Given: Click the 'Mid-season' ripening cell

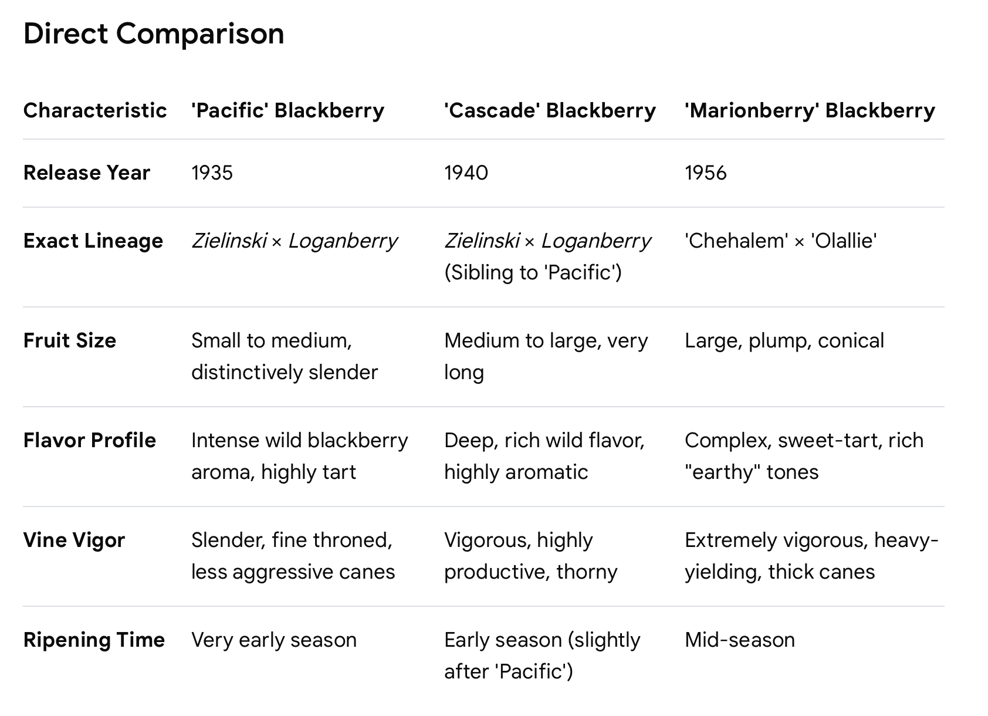Looking at the screenshot, I should click(739, 640).
